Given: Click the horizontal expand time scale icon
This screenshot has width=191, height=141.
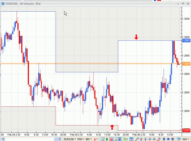Looking at the screenshot, I should click(x=145, y=139).
